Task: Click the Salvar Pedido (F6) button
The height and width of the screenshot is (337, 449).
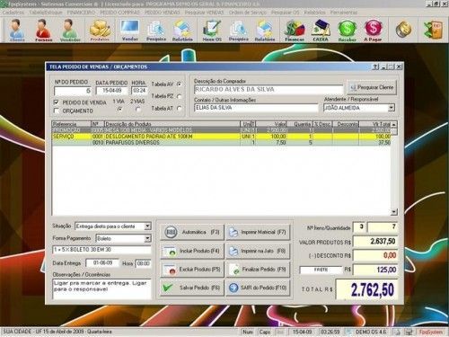Action: (x=192, y=288)
